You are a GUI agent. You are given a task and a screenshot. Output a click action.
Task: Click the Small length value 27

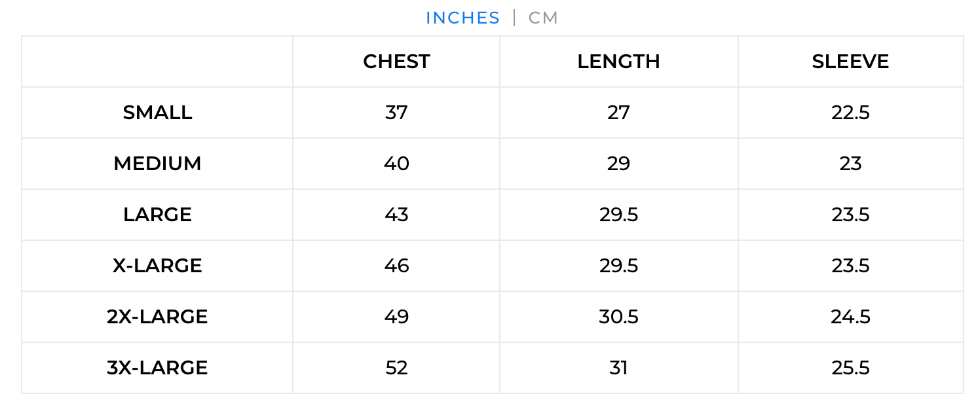[x=618, y=113]
